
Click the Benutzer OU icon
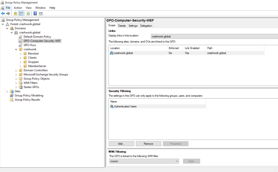(25, 53)
